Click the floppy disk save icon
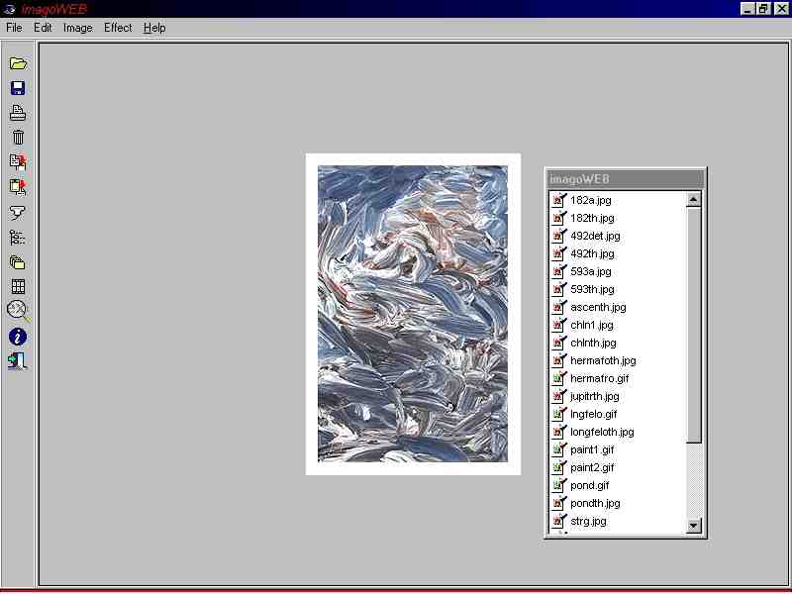 pos(18,88)
